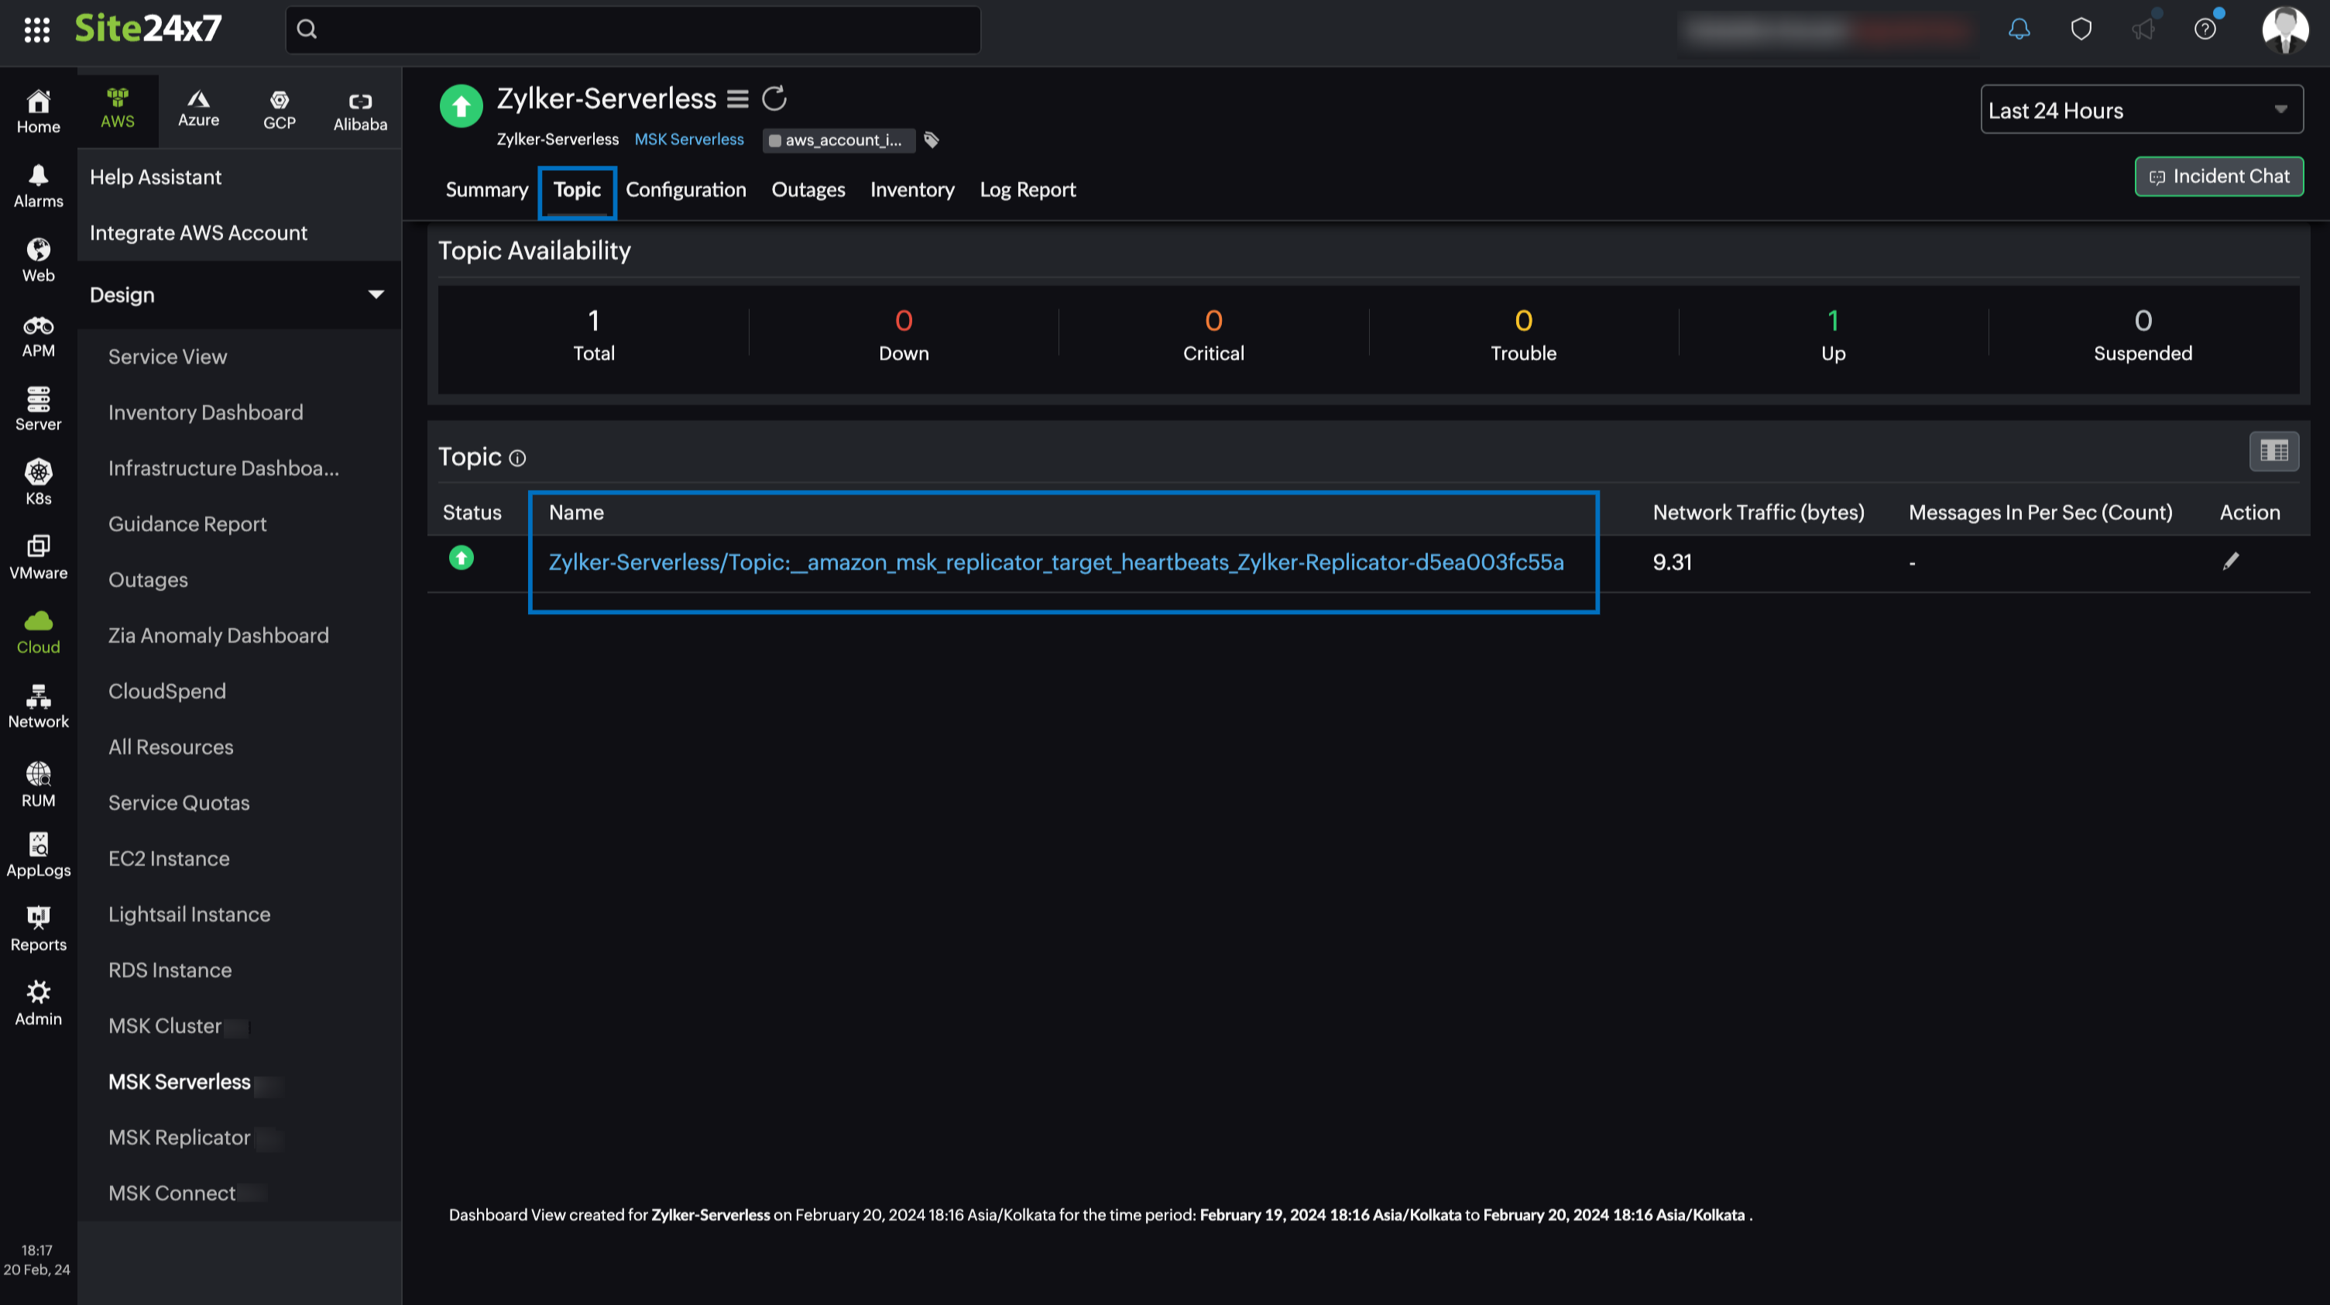Switch to the Configuration tab
This screenshot has width=2330, height=1305.
click(685, 189)
